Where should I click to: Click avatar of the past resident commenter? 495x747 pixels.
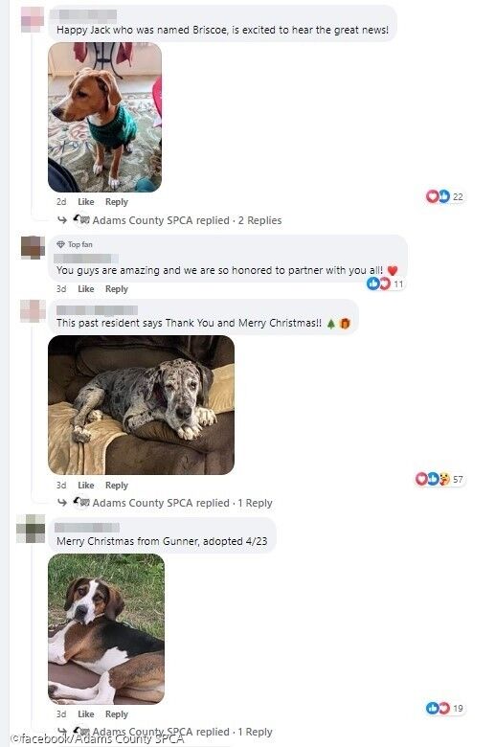click(33, 311)
